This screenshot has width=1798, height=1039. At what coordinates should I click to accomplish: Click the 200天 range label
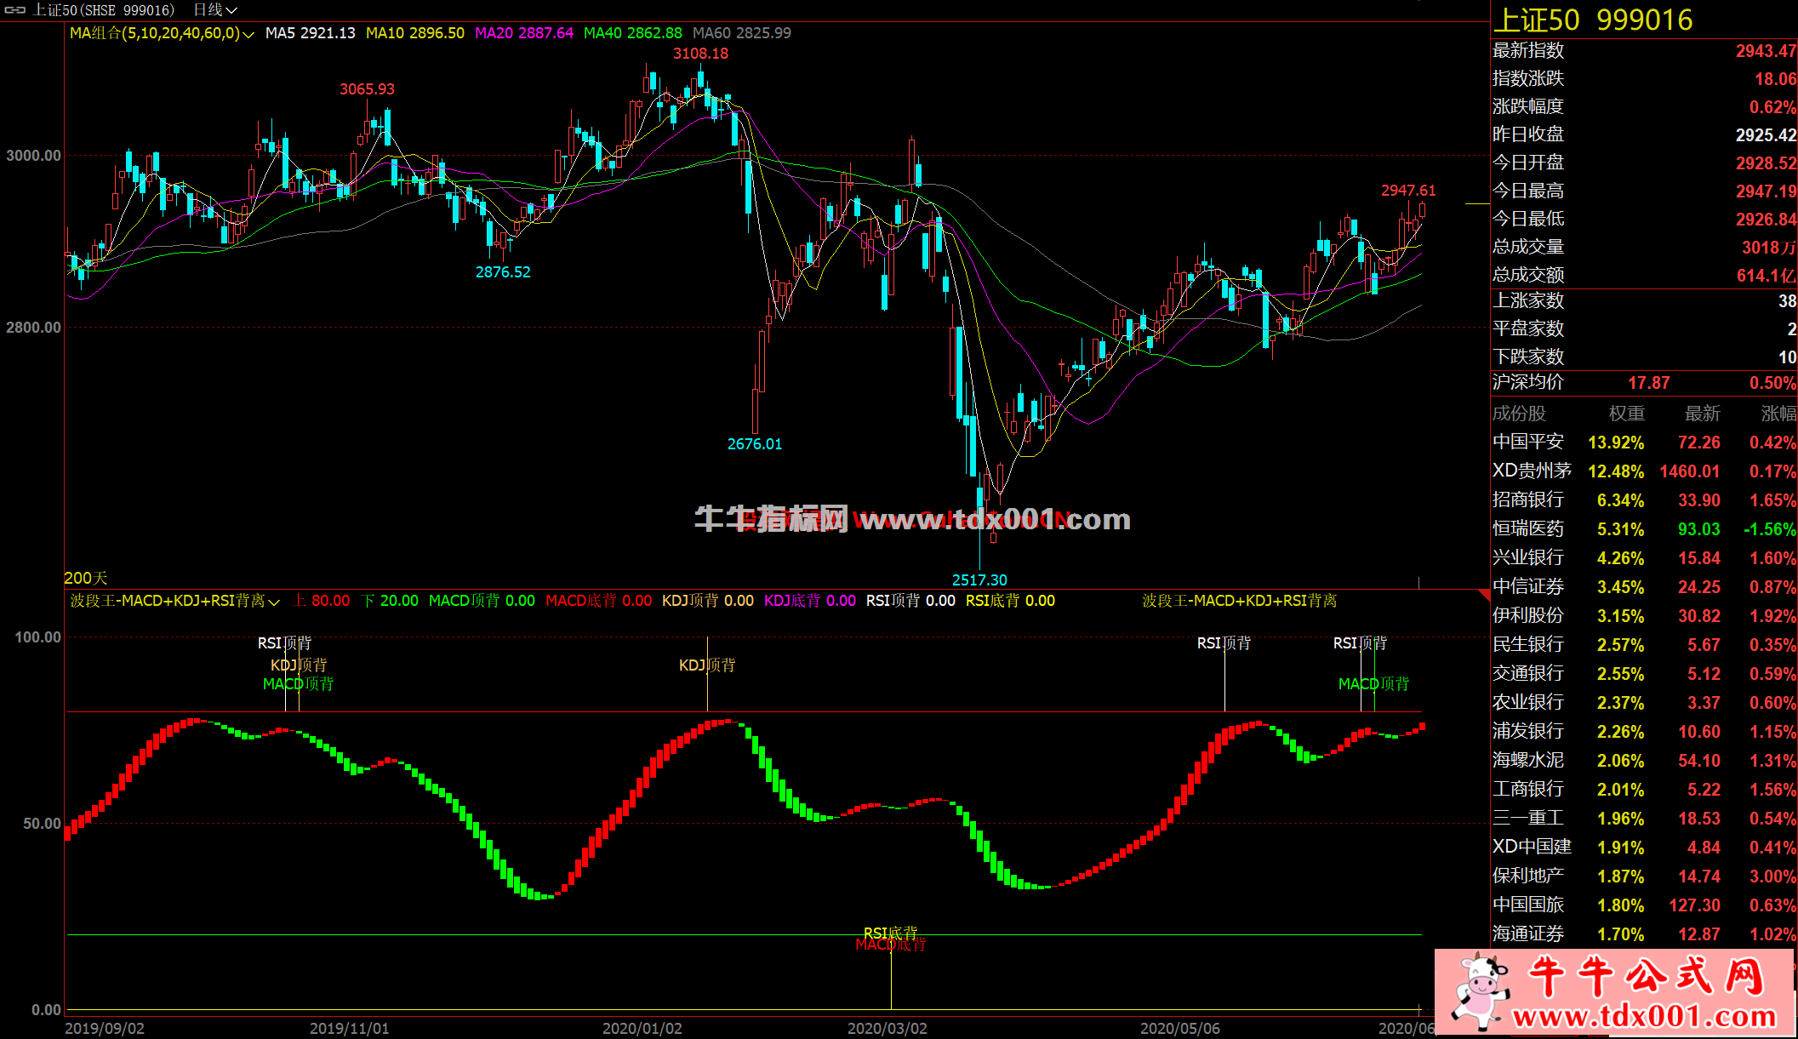pyautogui.click(x=86, y=579)
